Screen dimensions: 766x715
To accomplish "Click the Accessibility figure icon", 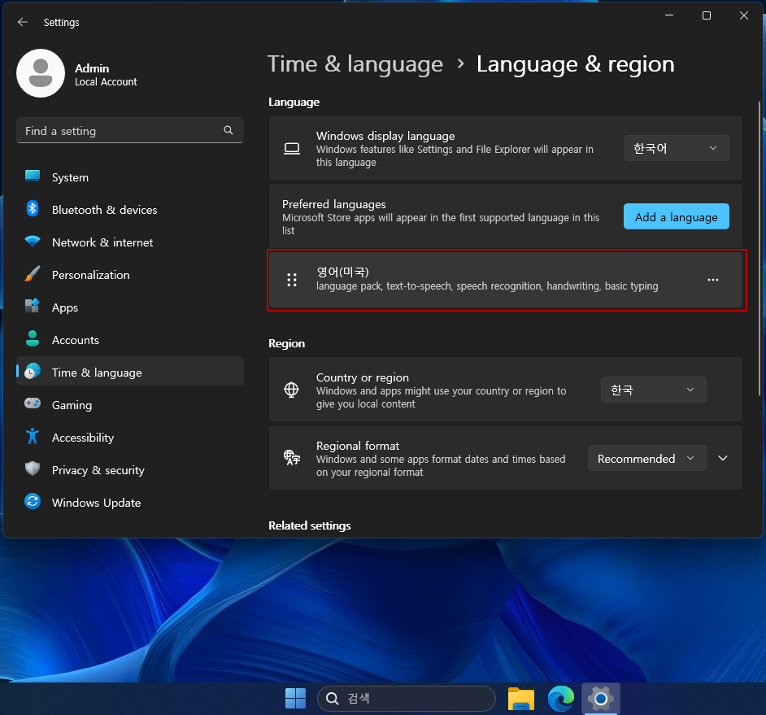I will coord(33,437).
